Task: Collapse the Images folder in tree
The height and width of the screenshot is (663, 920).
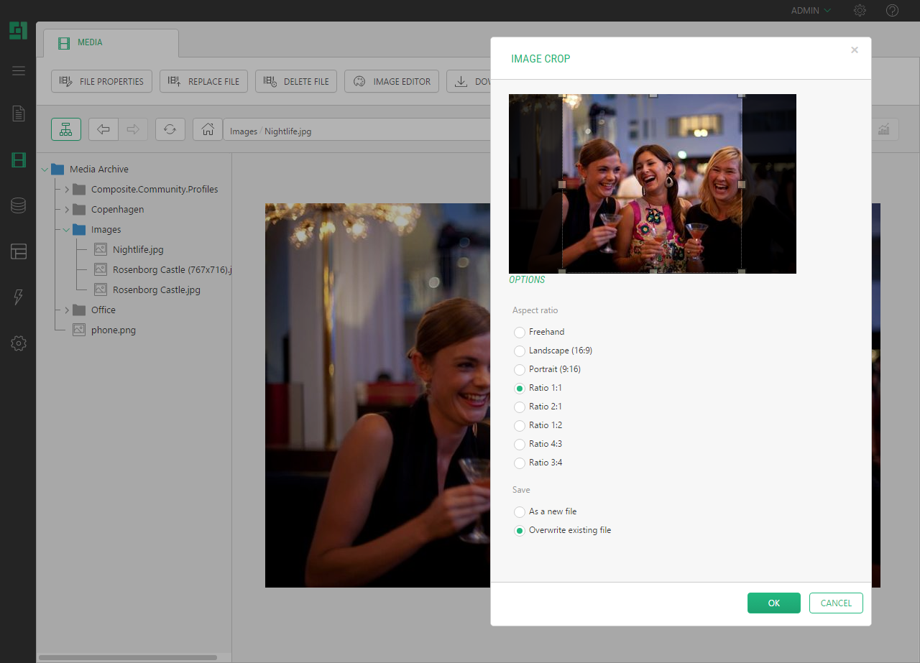Action: (x=67, y=230)
